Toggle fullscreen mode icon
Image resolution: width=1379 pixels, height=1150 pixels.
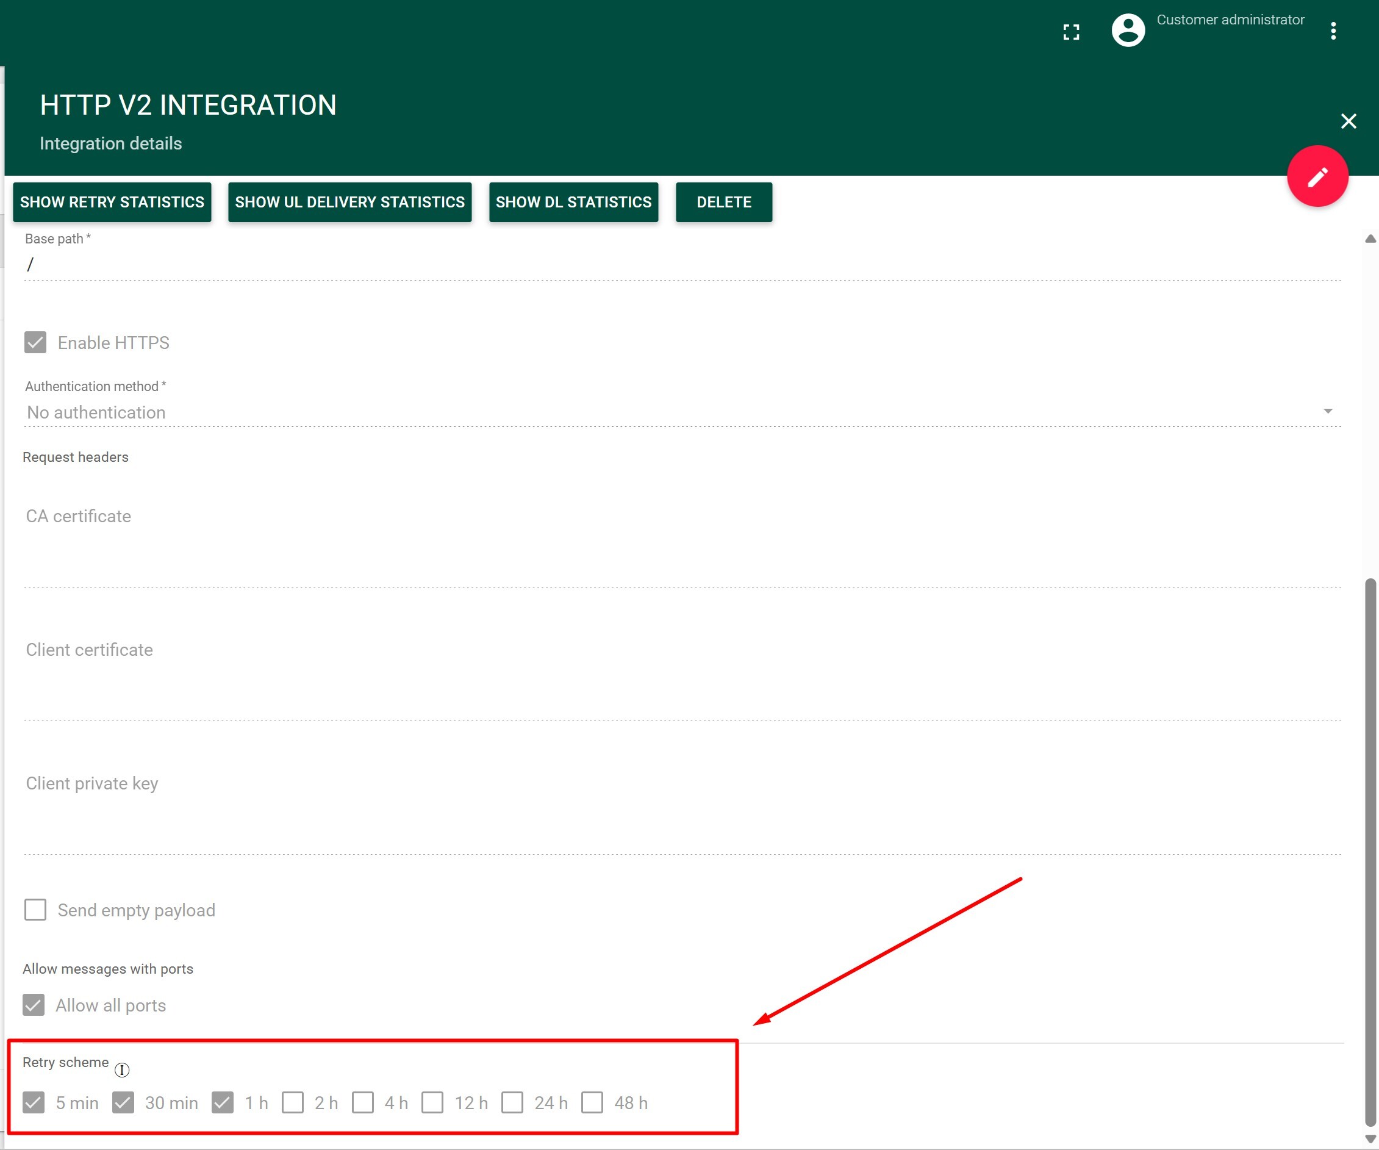pos(1071,32)
